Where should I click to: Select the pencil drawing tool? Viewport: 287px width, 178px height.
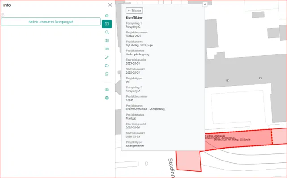[x=107, y=58]
